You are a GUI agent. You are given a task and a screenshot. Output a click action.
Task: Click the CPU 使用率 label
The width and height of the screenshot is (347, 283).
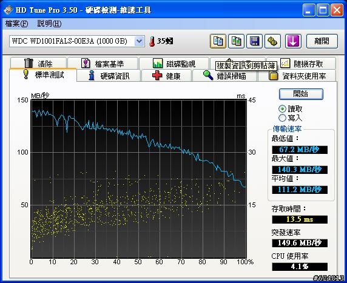[x=290, y=256]
